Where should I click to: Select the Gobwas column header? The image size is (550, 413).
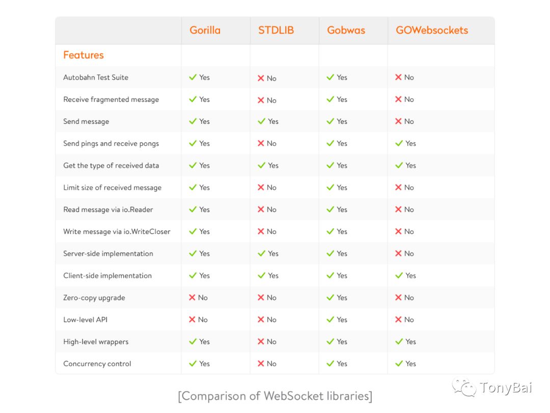346,30
